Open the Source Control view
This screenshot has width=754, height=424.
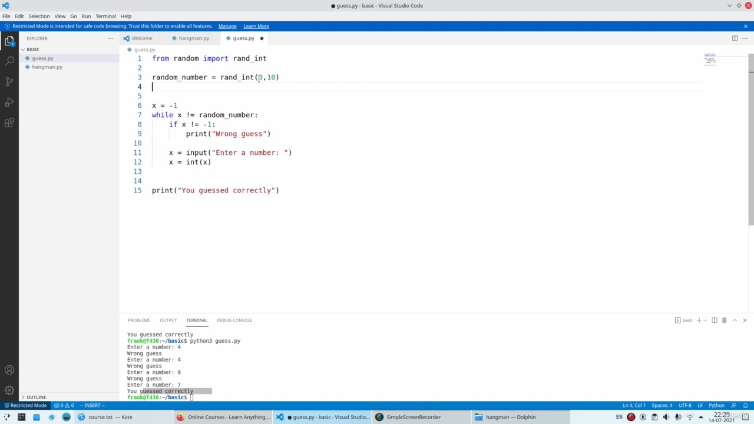click(9, 82)
